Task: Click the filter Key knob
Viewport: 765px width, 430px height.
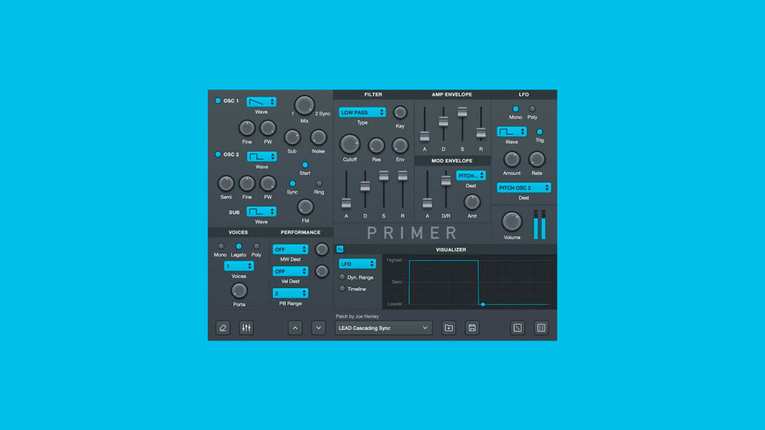Action: (x=400, y=113)
